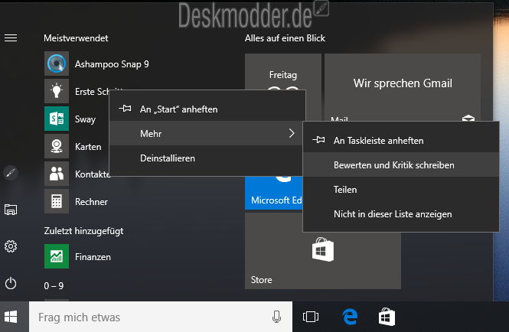Click the Finanzen chart icon
The height and width of the screenshot is (332, 509).
57,256
